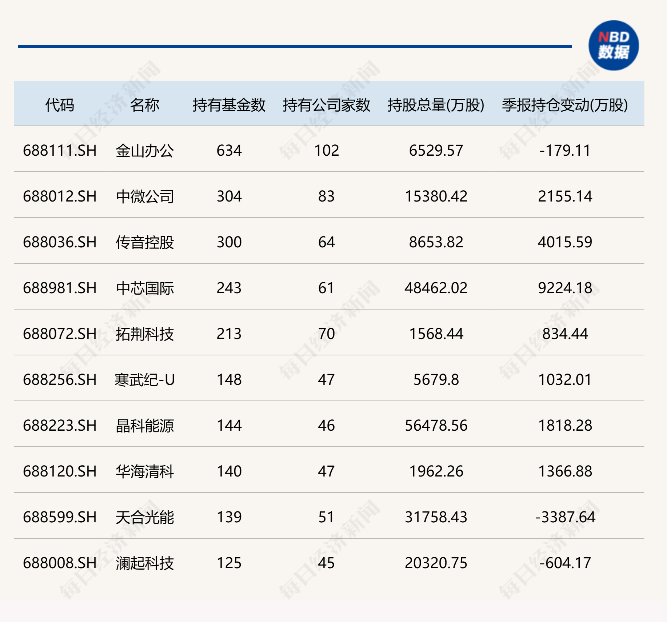The height and width of the screenshot is (622, 667).
Task: Click change value 1818.28
Action: [565, 426]
